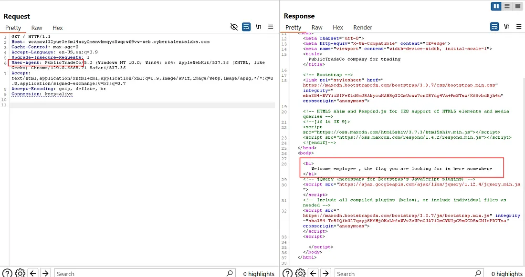The image size is (525, 277).
Task: Switch to side-by-side split layout
Action: coord(496,6)
